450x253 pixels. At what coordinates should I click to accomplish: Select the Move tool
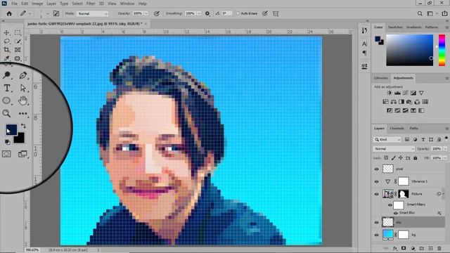[x=6, y=33]
